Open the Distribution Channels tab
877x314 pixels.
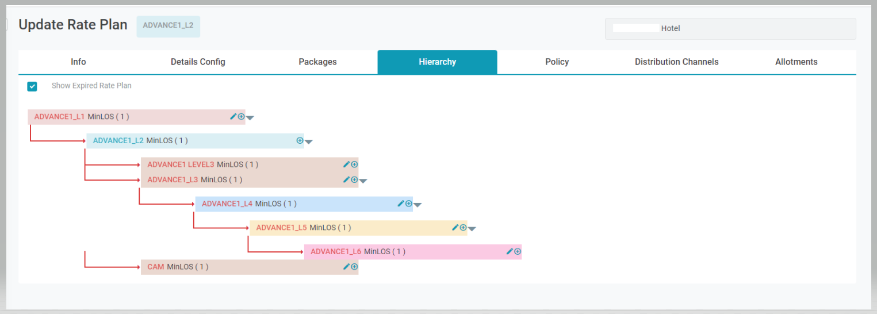[x=676, y=62]
